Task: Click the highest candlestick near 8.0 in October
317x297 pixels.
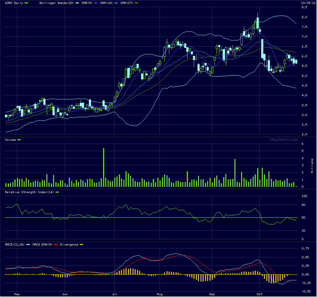Action: 258,23
